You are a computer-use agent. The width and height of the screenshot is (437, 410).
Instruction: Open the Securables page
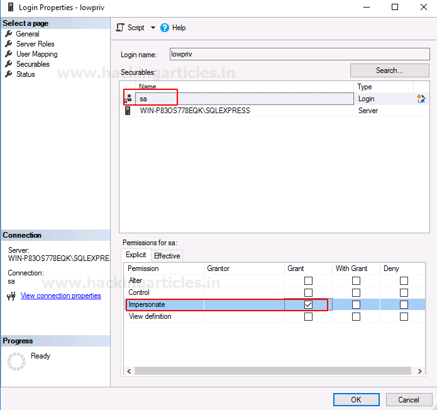[33, 64]
